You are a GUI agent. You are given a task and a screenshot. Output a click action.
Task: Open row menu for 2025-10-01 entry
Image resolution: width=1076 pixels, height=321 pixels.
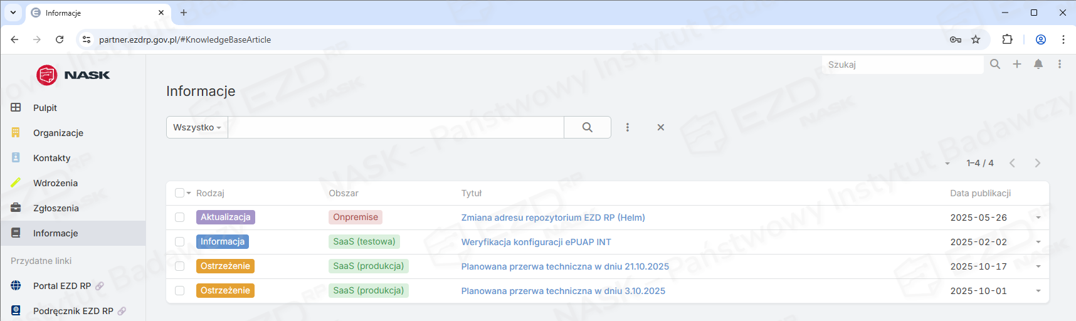pyautogui.click(x=1038, y=291)
